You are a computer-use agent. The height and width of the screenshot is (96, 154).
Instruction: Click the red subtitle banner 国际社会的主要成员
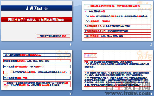pyautogui.click(x=37, y=20)
